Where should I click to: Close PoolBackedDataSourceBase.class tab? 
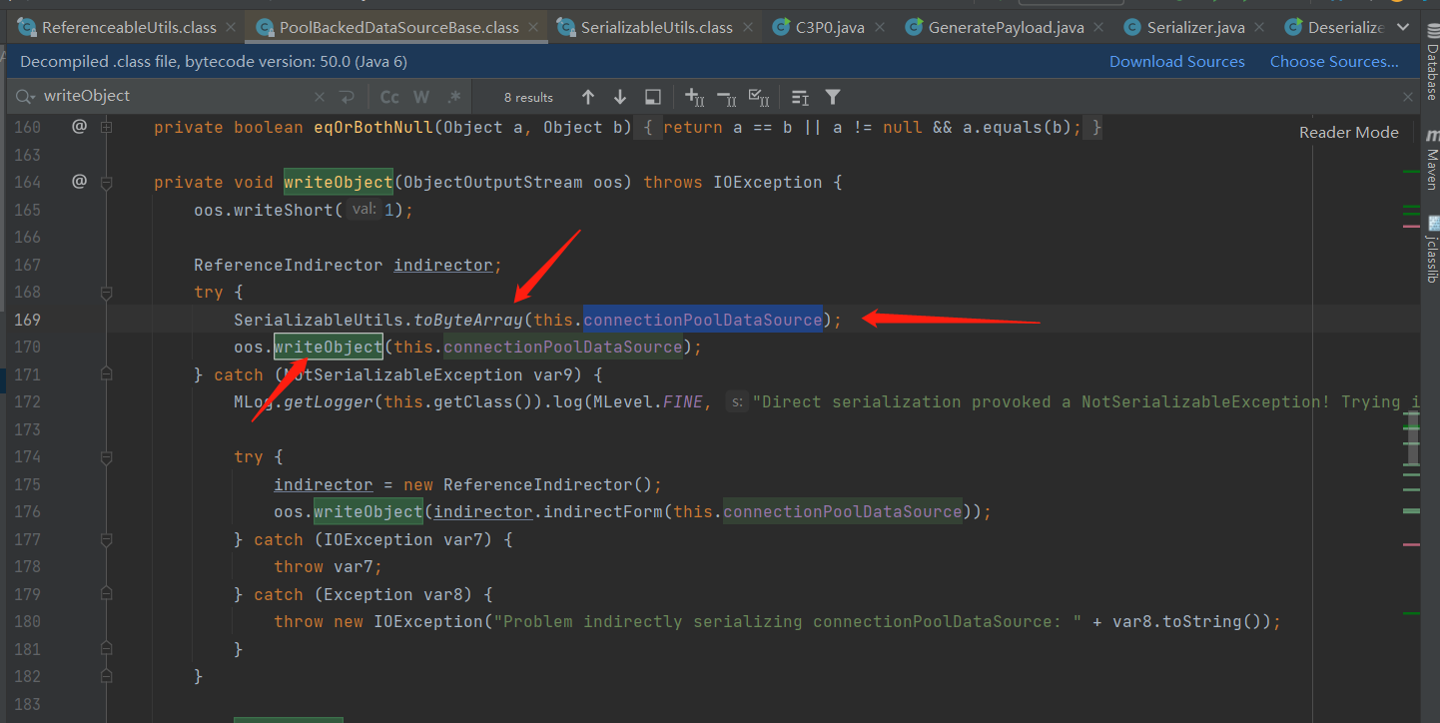[533, 27]
